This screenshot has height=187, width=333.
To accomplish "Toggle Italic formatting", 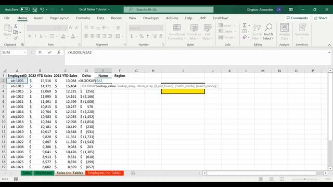I will coord(35,36).
